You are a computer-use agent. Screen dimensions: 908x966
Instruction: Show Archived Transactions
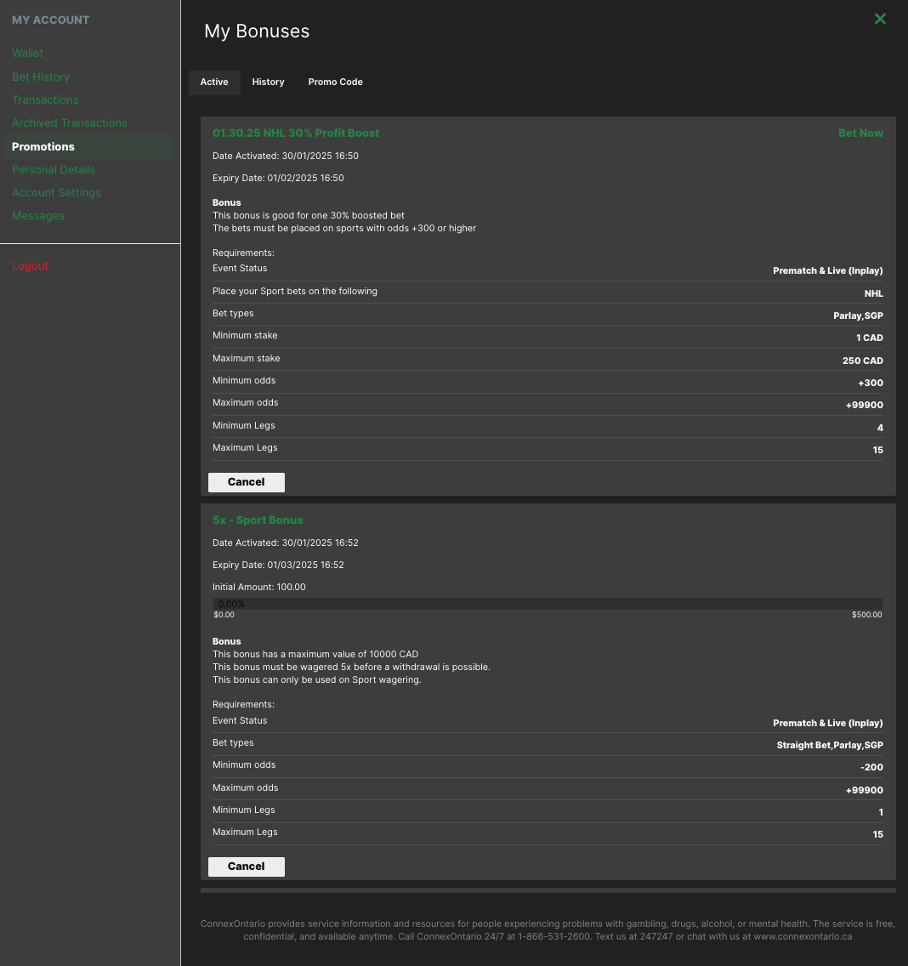coord(69,122)
